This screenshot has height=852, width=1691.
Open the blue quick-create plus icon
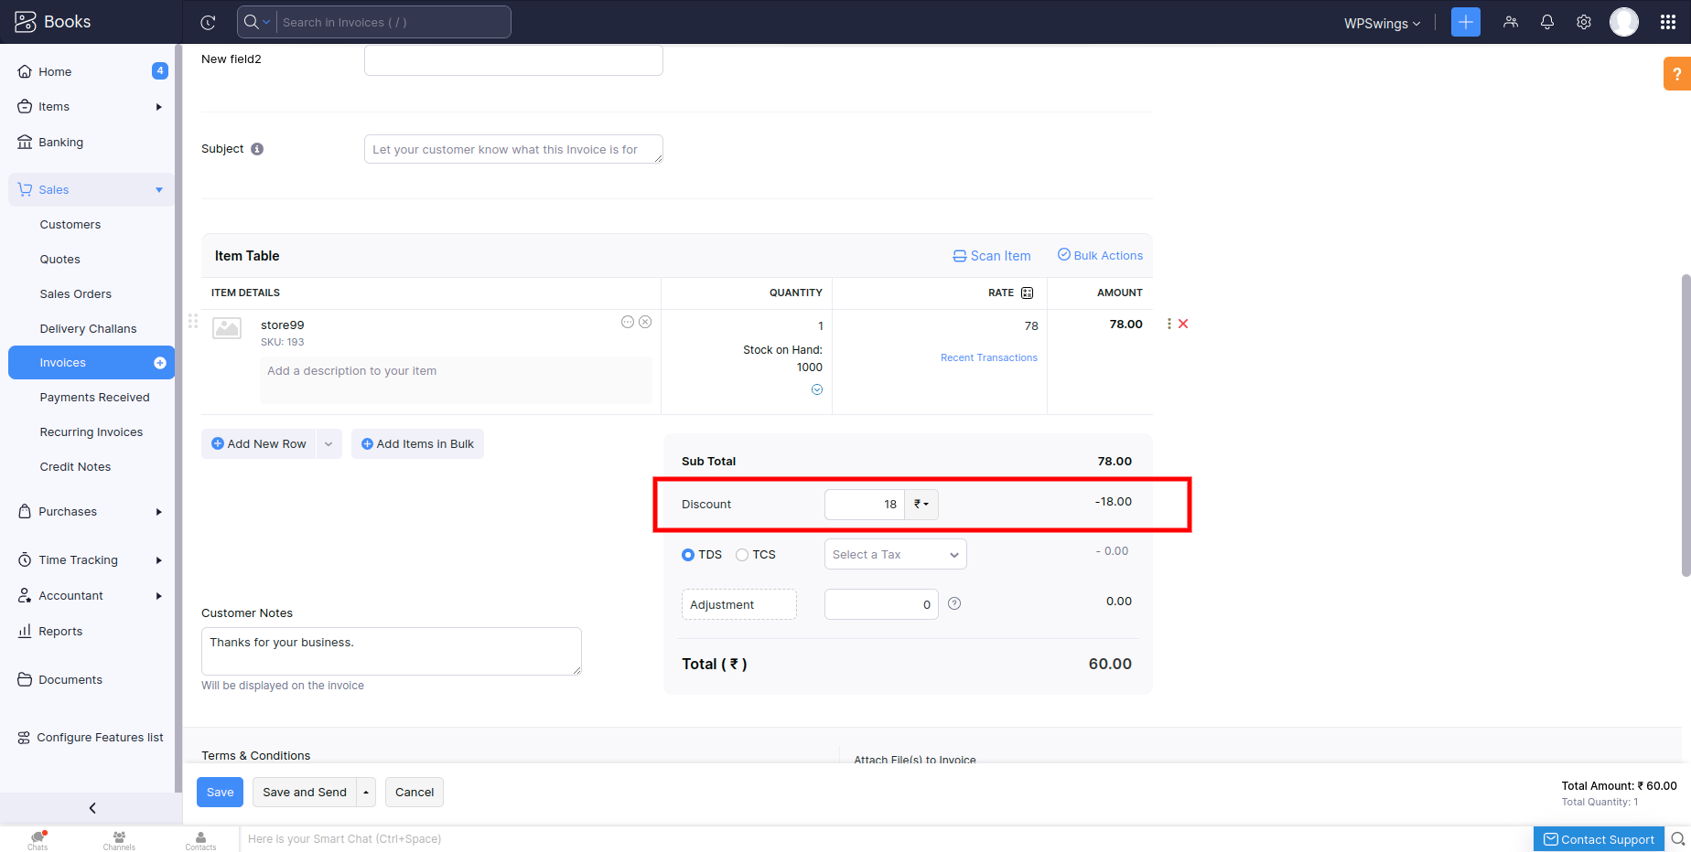[1465, 21]
